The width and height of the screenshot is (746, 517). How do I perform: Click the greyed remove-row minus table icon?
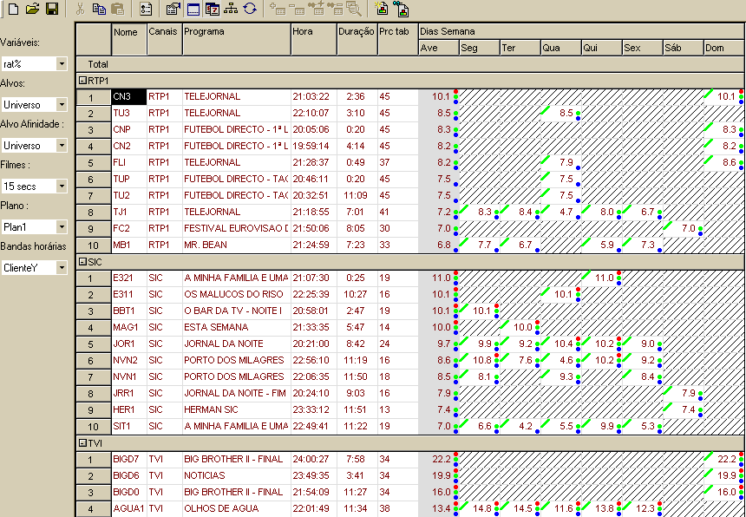pyautogui.click(x=297, y=9)
